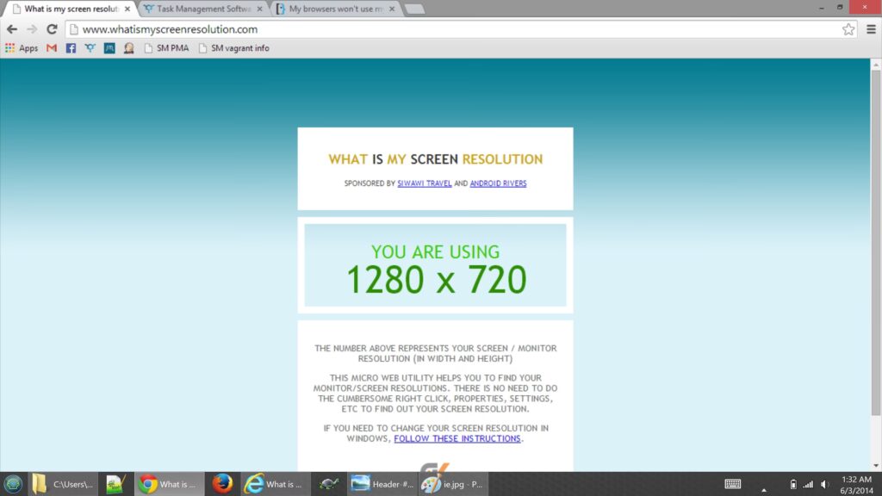Click the Follow These Instructions link
The width and height of the screenshot is (882, 496).
coord(457,438)
